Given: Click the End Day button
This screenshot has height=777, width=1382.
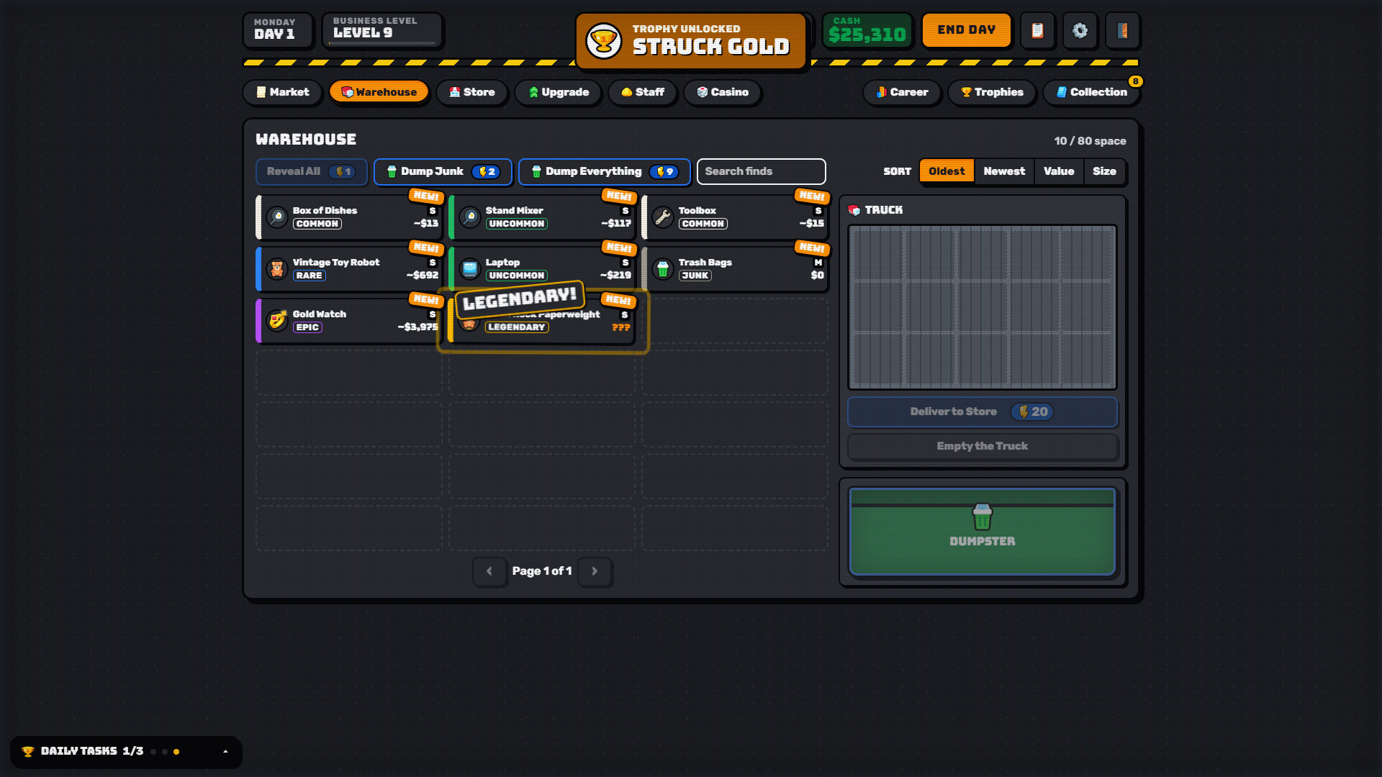Looking at the screenshot, I should point(967,30).
